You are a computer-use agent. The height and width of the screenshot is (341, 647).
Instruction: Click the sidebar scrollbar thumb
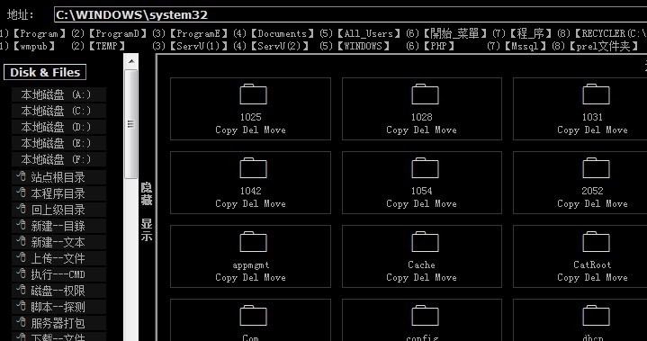tap(131, 123)
